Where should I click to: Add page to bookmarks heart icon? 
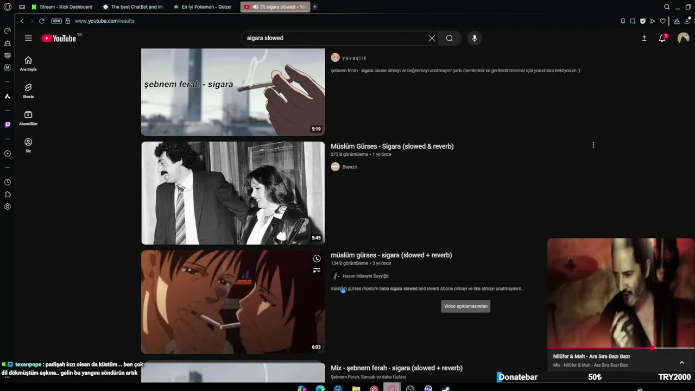click(x=662, y=21)
